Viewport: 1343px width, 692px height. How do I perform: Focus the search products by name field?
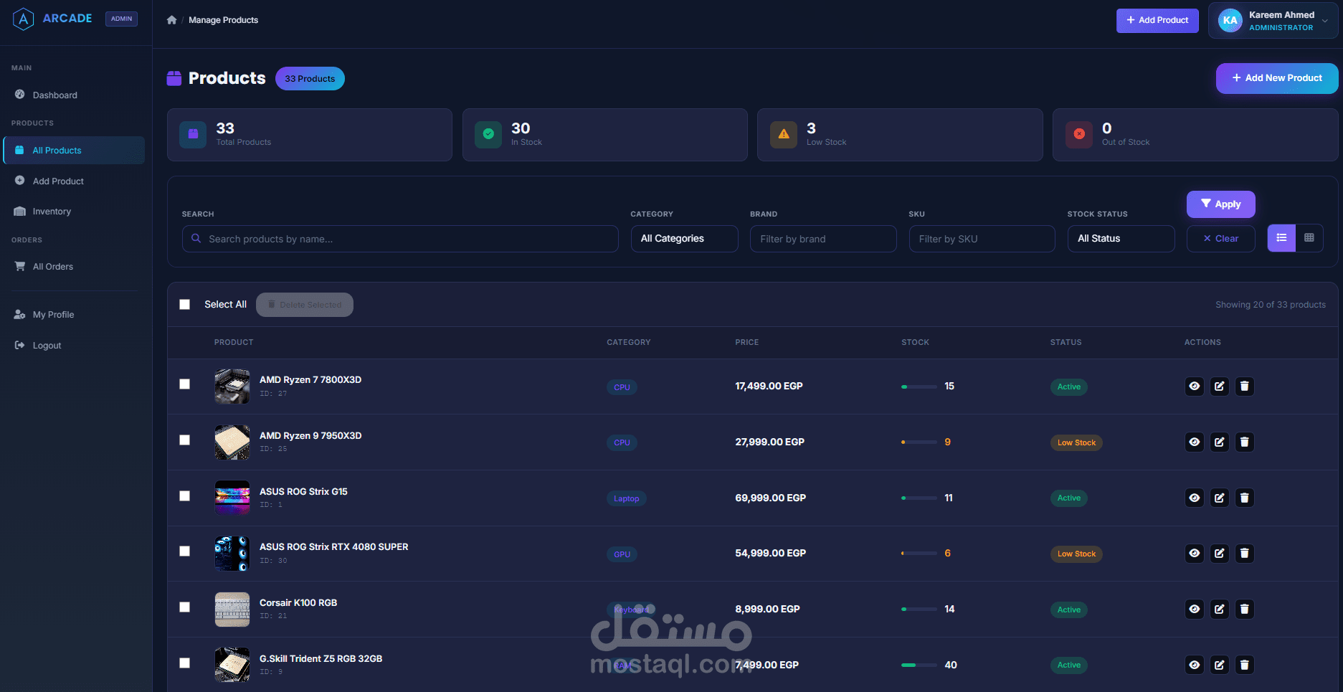click(x=400, y=239)
